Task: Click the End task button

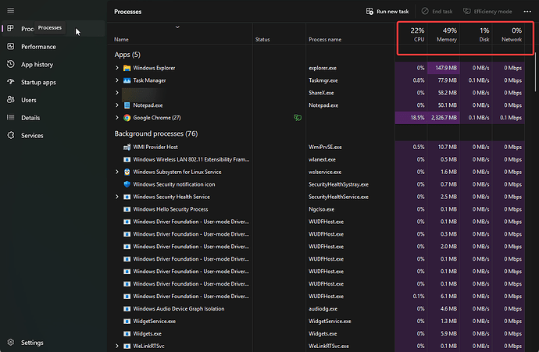Action: (x=437, y=12)
